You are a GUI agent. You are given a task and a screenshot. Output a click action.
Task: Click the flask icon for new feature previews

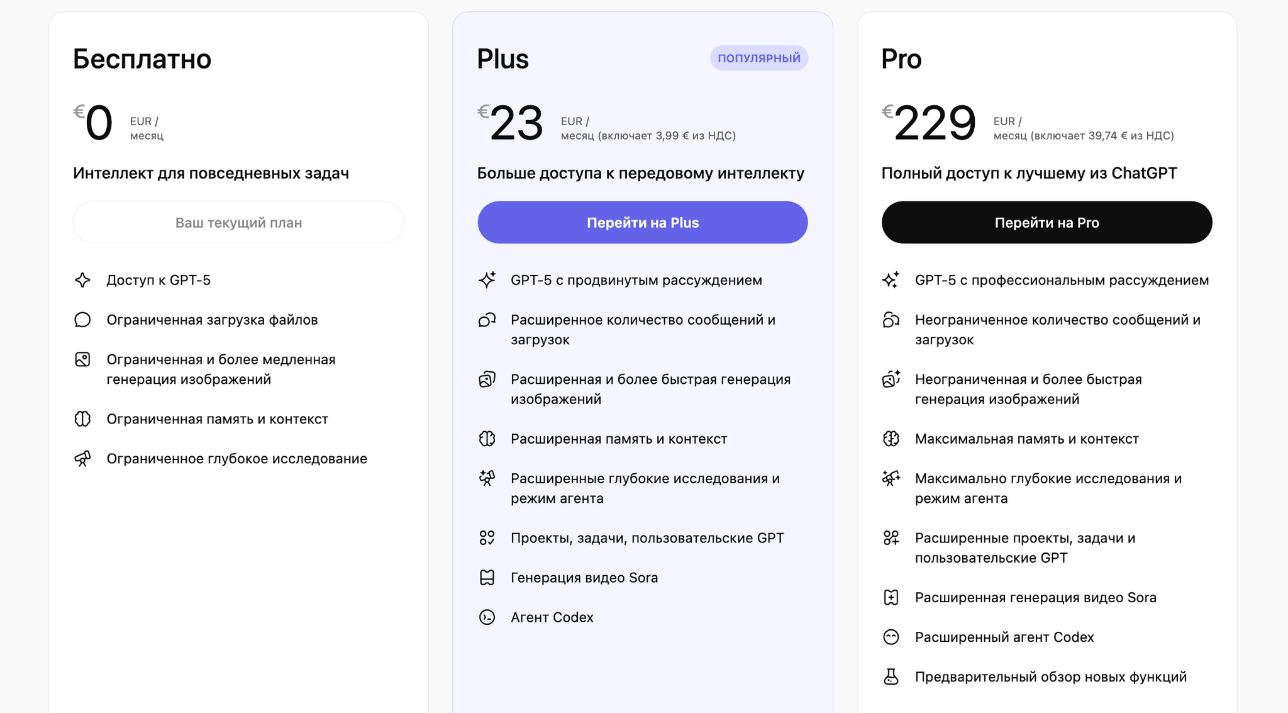(x=891, y=677)
